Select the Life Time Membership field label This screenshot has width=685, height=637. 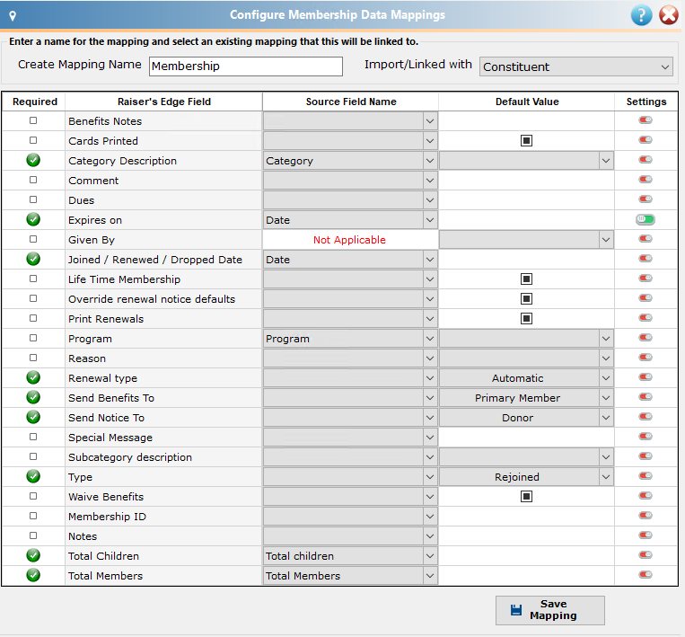pyautogui.click(x=124, y=279)
